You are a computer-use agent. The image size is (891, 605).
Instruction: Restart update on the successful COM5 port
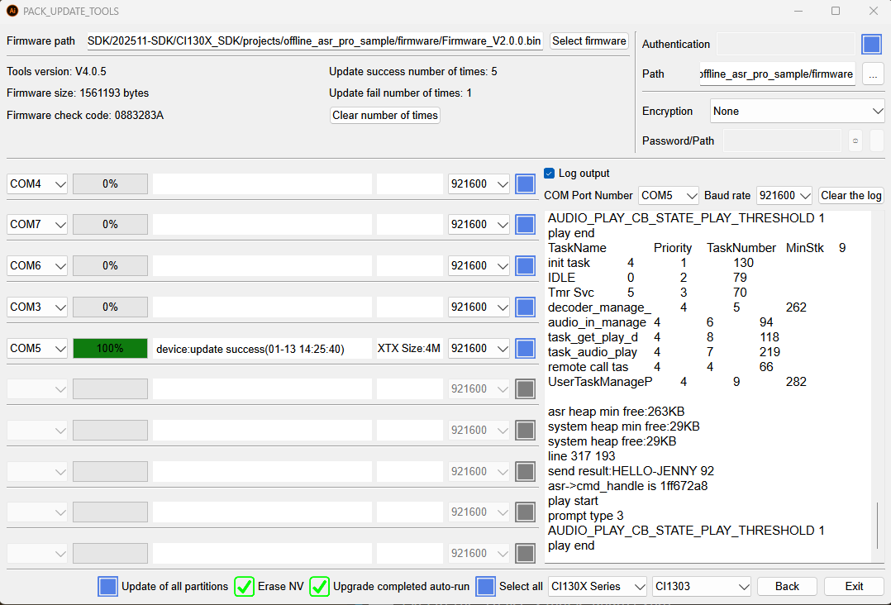tap(525, 348)
